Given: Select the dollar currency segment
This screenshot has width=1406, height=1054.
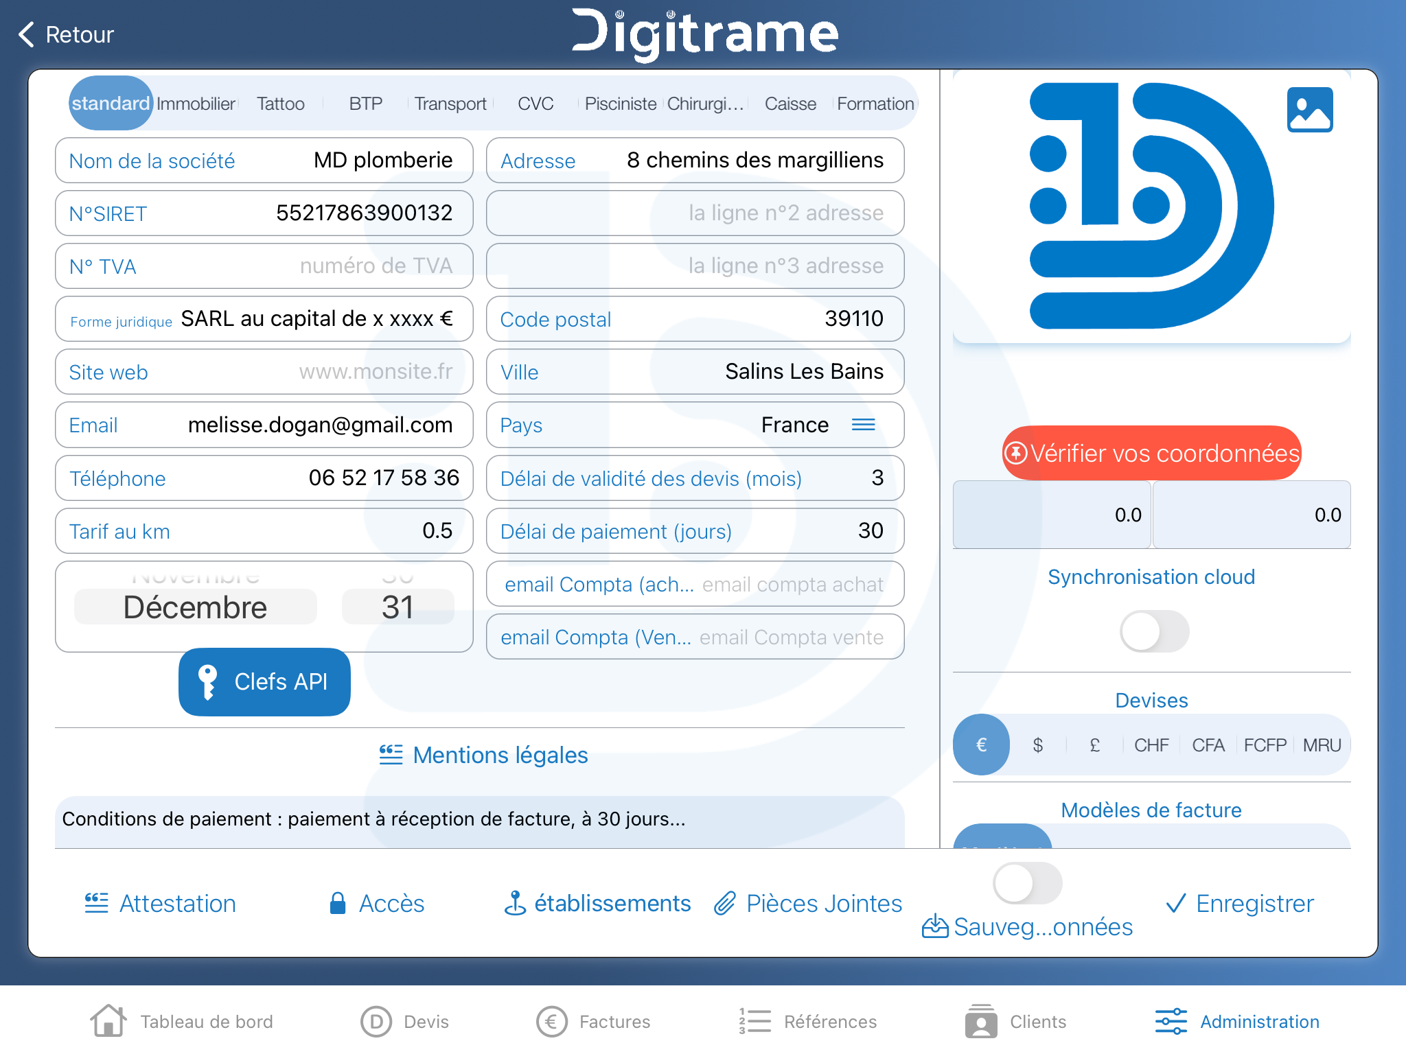Looking at the screenshot, I should (x=1038, y=745).
